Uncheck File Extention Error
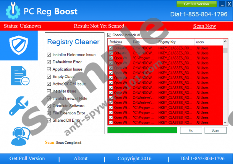The image size is (233, 164). (49, 113)
